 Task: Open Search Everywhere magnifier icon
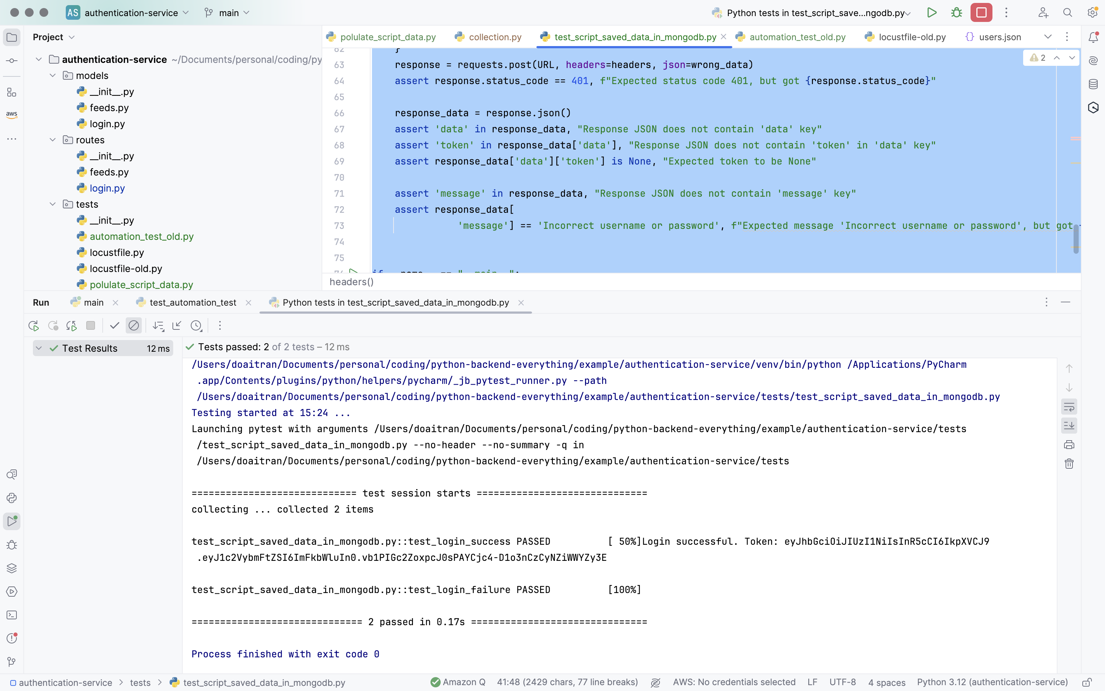tap(1068, 13)
